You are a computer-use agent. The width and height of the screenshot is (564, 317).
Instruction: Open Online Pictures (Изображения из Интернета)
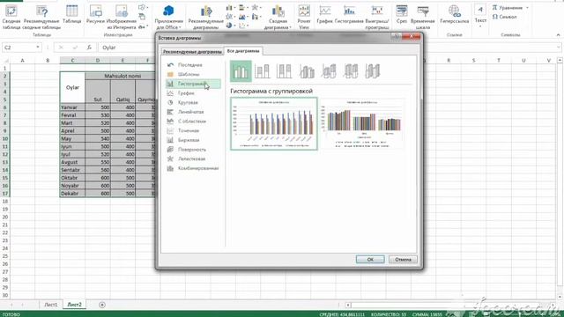[122, 18]
